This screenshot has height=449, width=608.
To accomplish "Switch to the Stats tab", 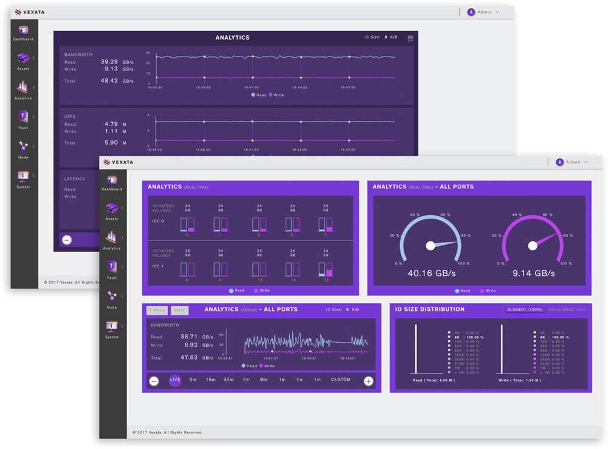I will point(179,310).
